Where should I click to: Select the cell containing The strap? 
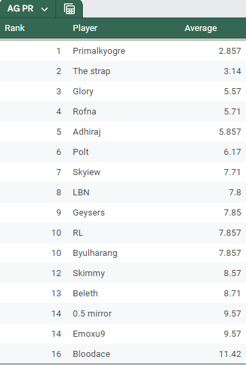click(x=92, y=71)
